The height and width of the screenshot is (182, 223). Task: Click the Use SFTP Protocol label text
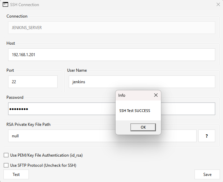pos(43,165)
